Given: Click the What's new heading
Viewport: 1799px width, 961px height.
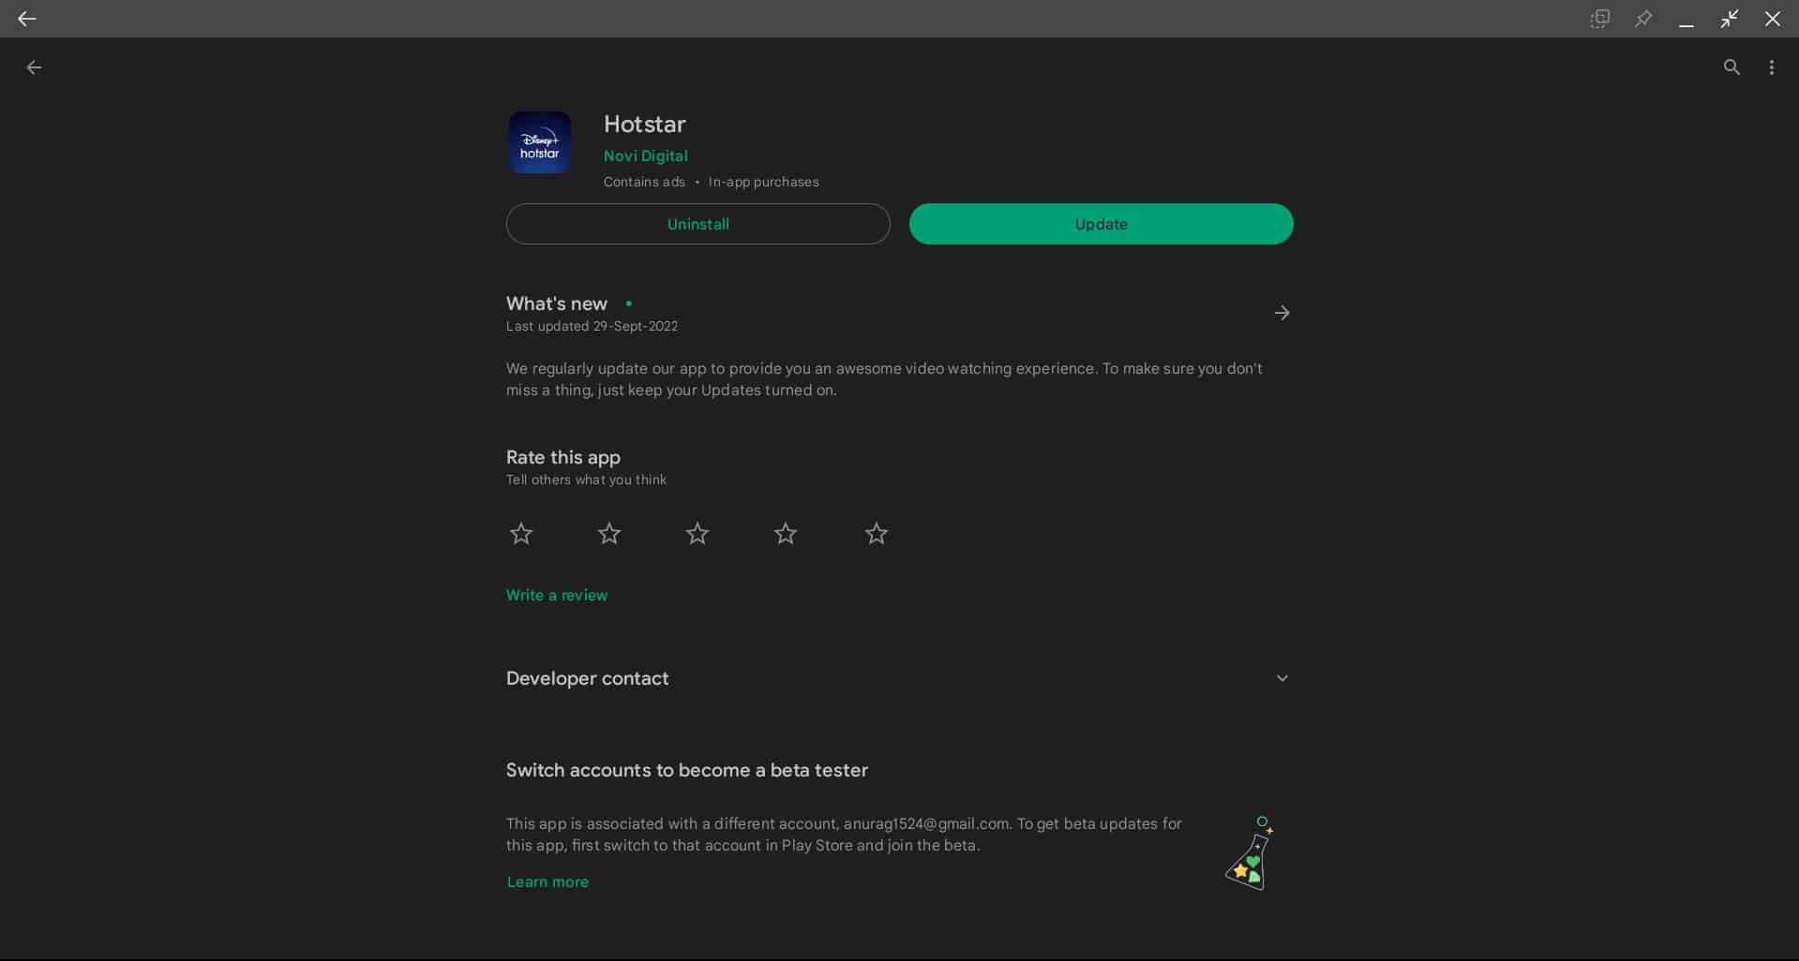Looking at the screenshot, I should click(x=556, y=303).
